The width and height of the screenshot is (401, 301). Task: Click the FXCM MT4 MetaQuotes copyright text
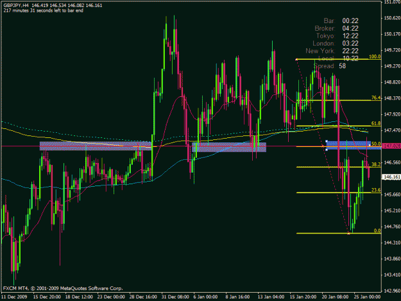(x=63, y=288)
